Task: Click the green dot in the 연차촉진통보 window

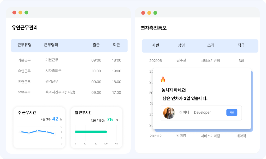Action: click(155, 13)
